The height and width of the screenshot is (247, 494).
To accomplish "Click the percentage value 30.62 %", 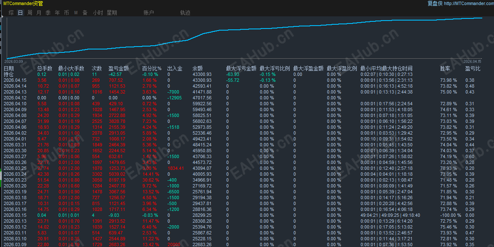I will (151, 180).
